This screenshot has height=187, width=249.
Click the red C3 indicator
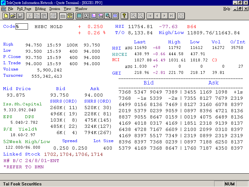point(214,60)
